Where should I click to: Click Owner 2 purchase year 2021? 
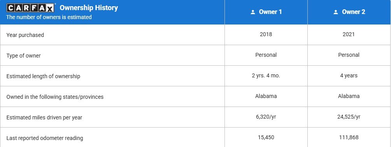pyautogui.click(x=349, y=34)
